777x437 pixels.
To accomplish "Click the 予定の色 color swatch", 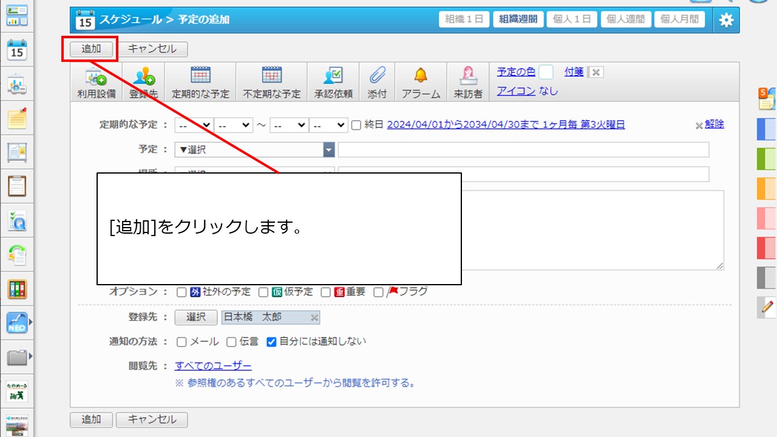I will [546, 72].
